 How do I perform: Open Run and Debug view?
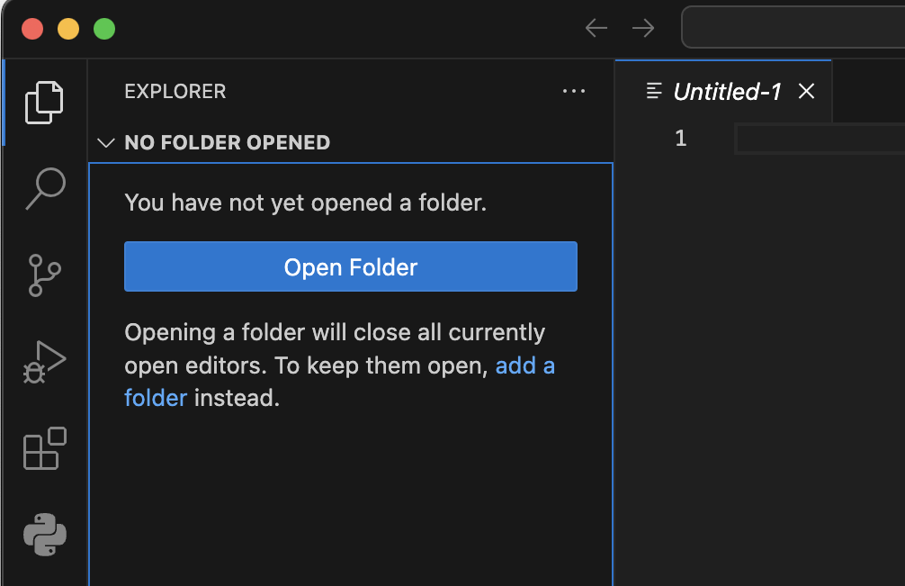point(44,362)
